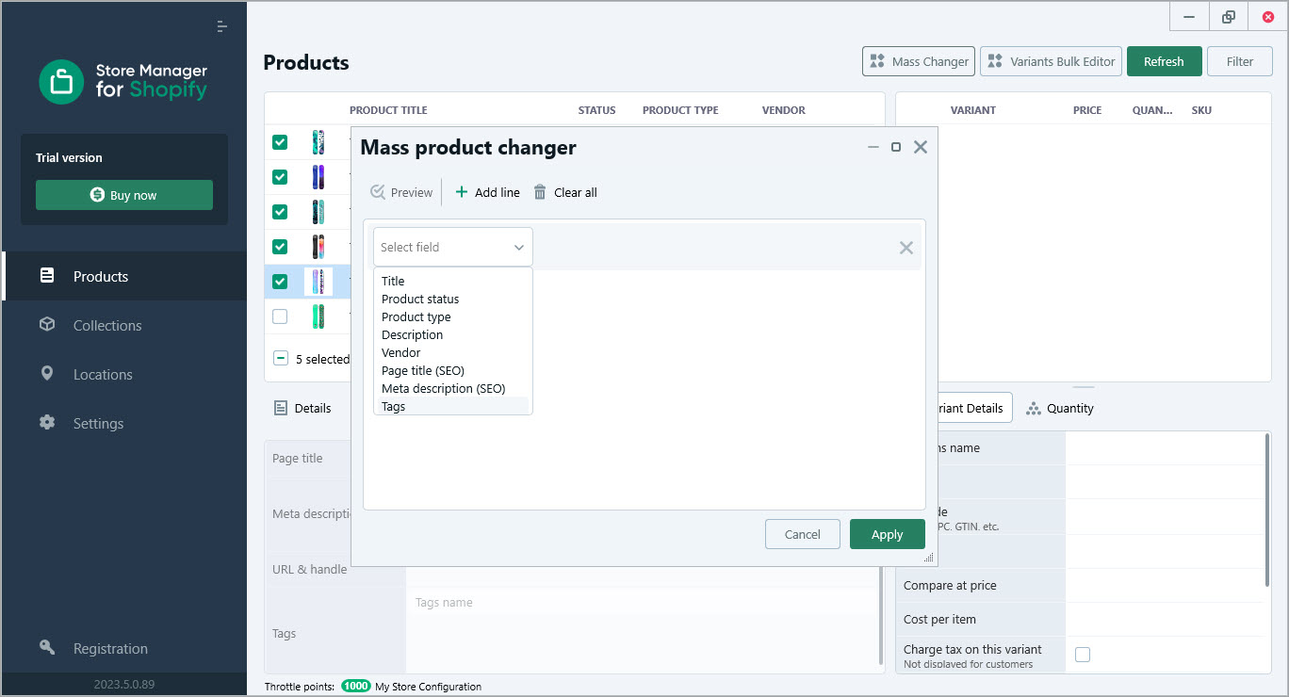Select Vendor from the field list
The width and height of the screenshot is (1289, 697).
tap(453, 352)
